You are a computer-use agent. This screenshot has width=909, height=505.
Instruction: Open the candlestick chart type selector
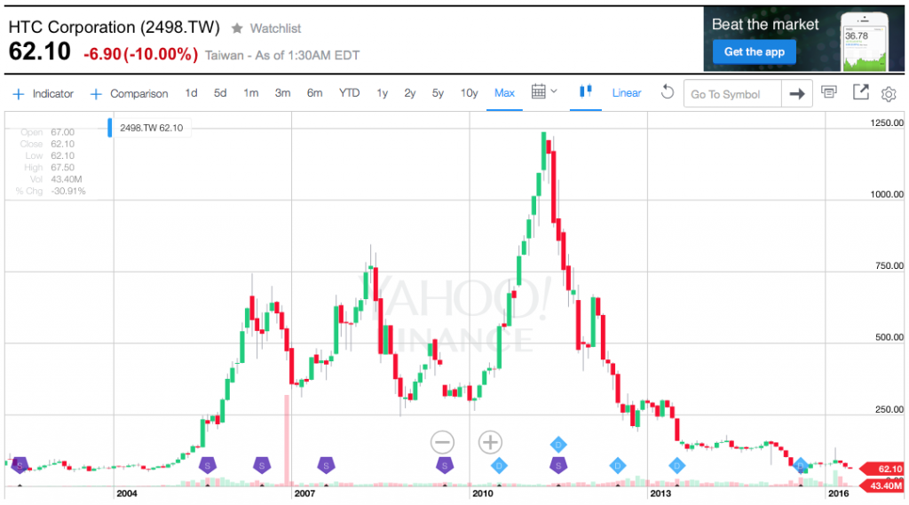[x=586, y=91]
